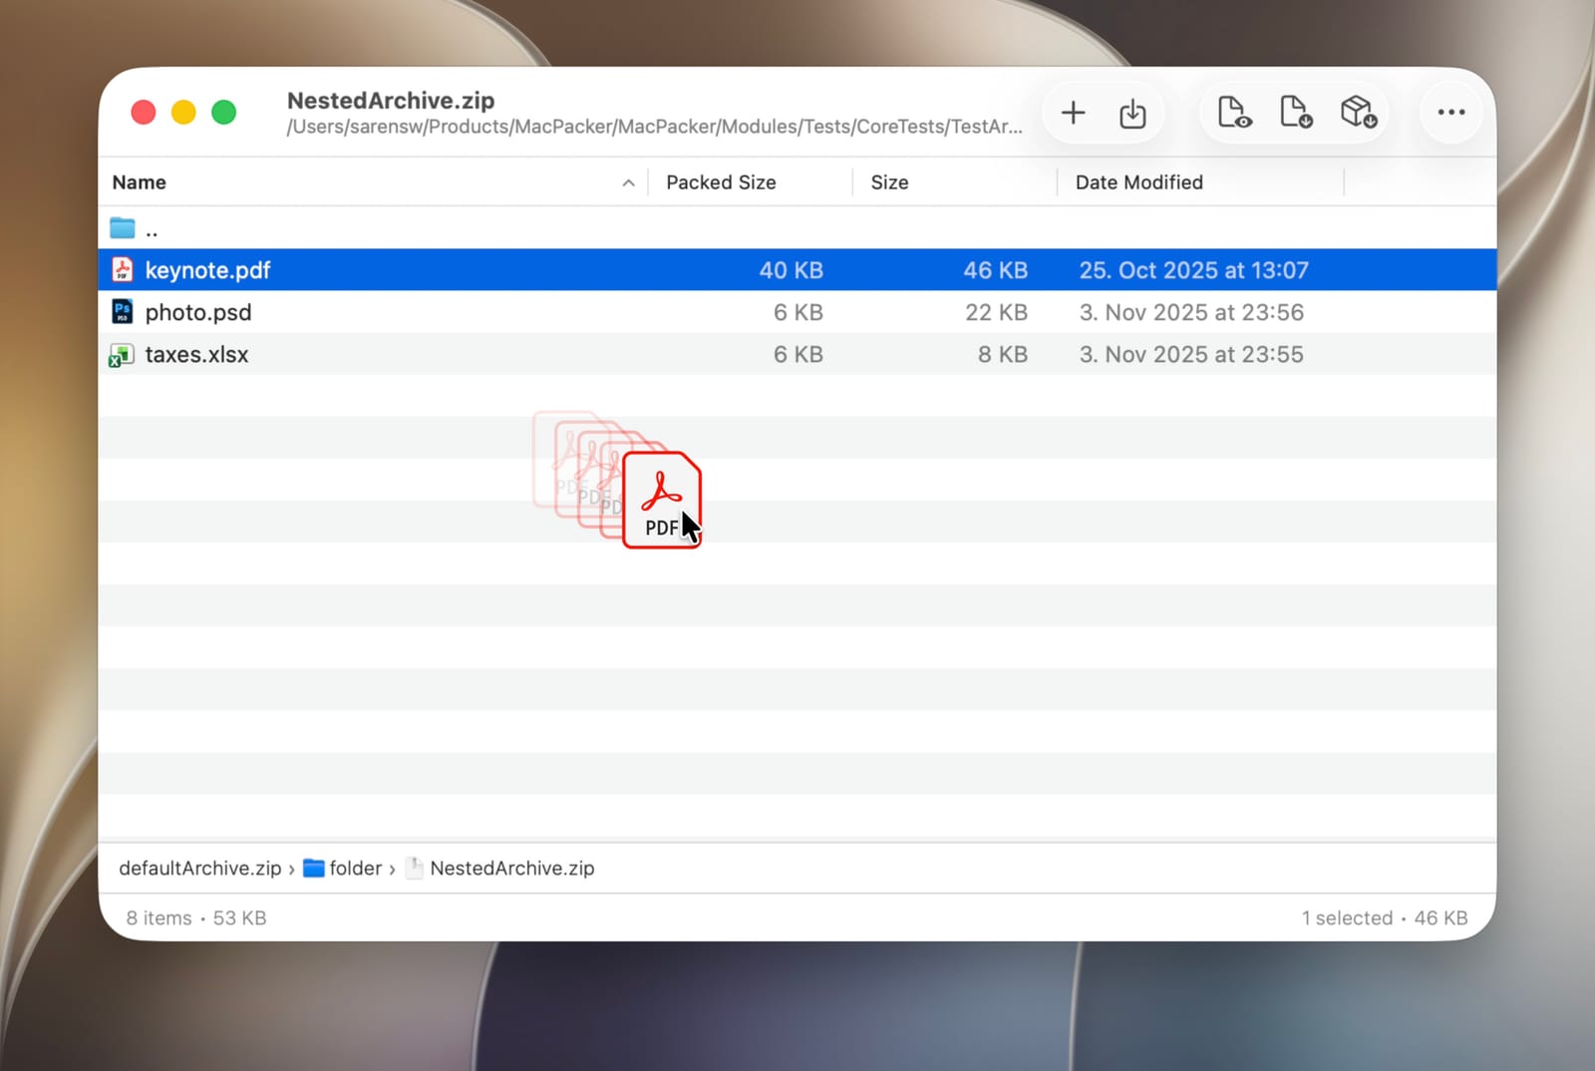Click the document icon before NestedArchive.zip breadcrumb
The image size is (1595, 1071).
[415, 868]
